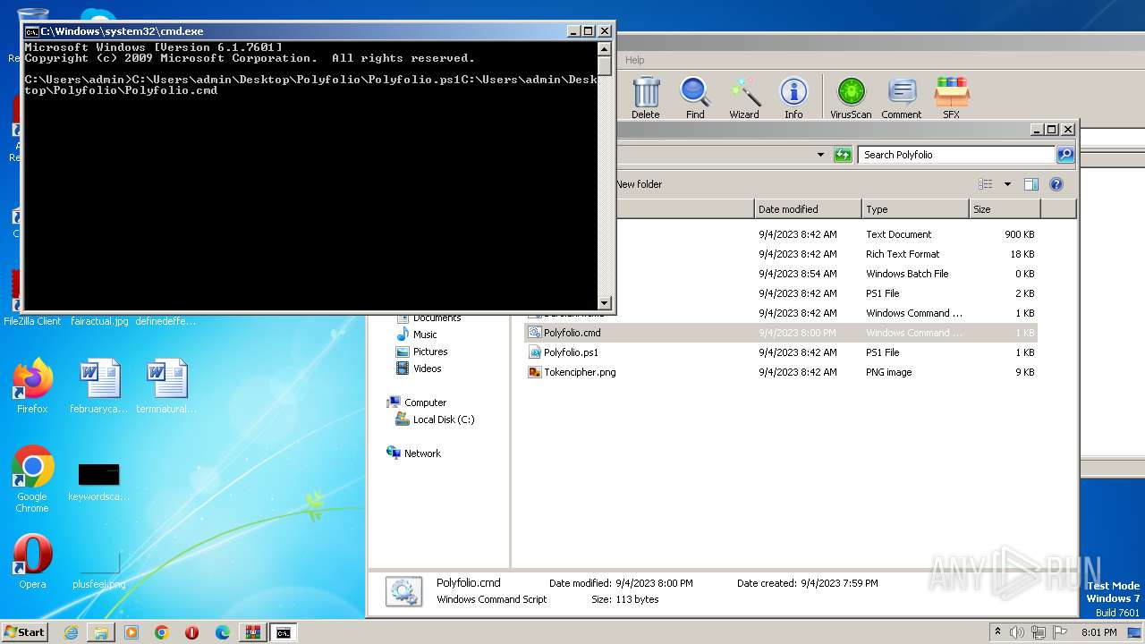The height and width of the screenshot is (644, 1145).
Task: Click the Change your view icon
Action: coord(986,184)
